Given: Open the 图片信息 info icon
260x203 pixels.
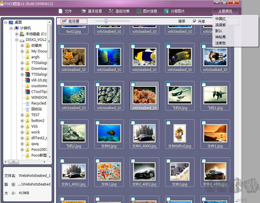Looking at the screenshot, I should pyautogui.click(x=139, y=11).
